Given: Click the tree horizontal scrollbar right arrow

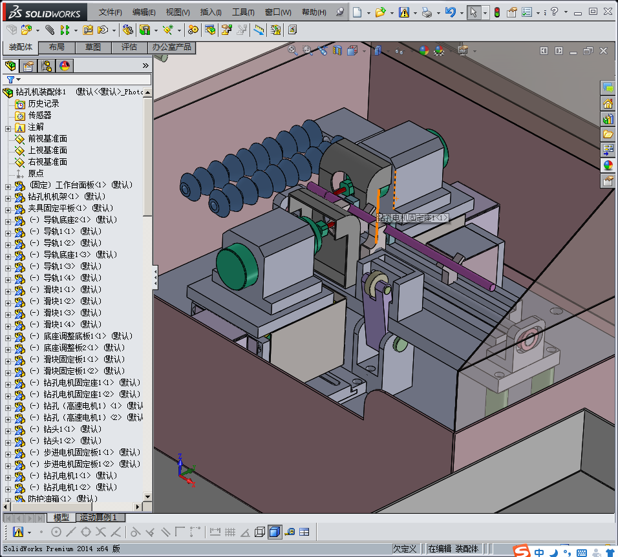Looking at the screenshot, I should point(138,507).
